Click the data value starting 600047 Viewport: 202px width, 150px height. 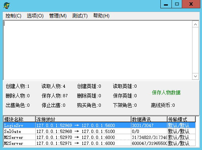[150, 143]
